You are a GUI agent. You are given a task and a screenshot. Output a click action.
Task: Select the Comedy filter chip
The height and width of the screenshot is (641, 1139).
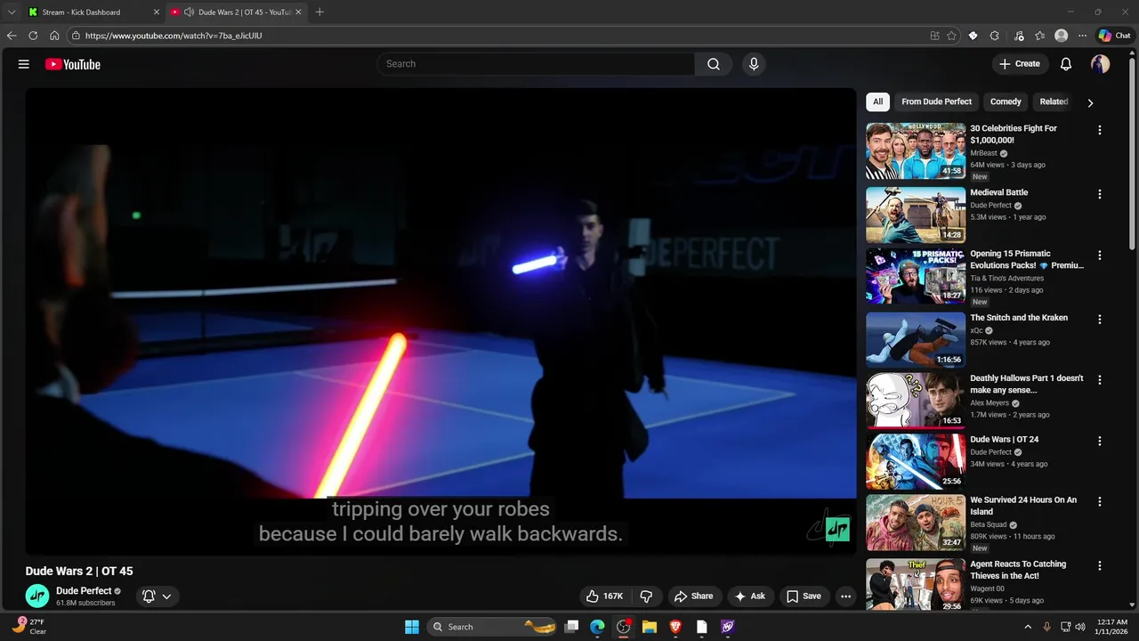pos(1006,101)
